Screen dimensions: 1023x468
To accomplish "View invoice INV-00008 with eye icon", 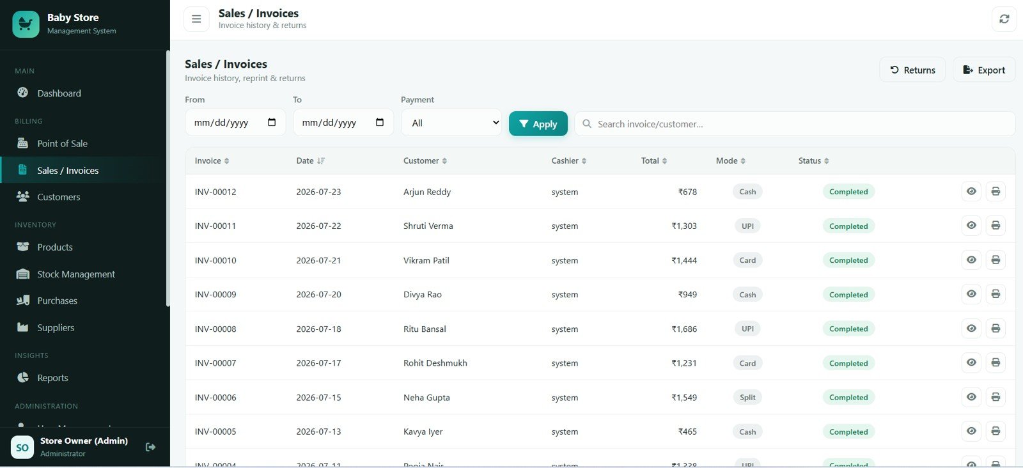I will (971, 328).
